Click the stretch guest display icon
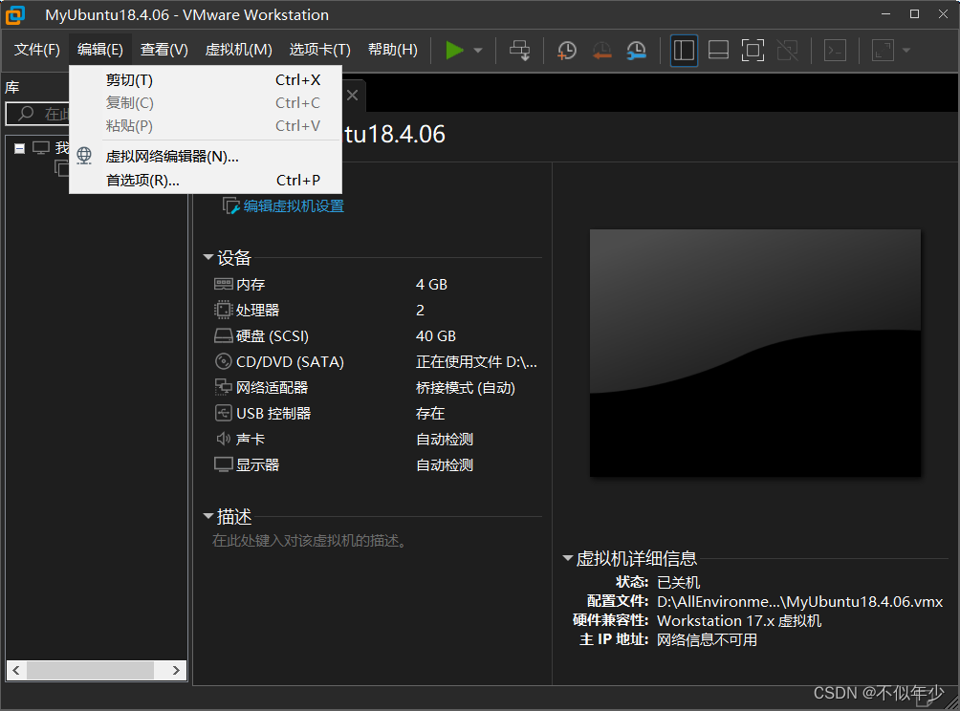Image resolution: width=960 pixels, height=711 pixels. pyautogui.click(x=883, y=51)
